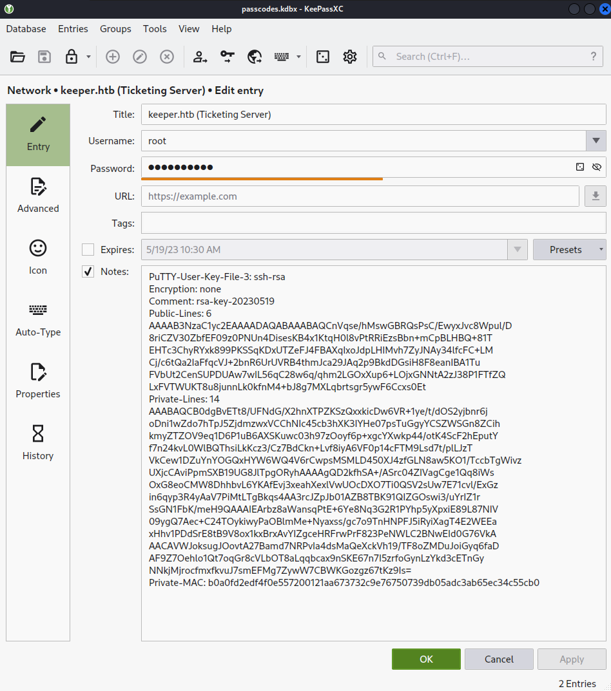The width and height of the screenshot is (611, 691).
Task: Edit entry pencil circle icon
Action: pyautogui.click(x=140, y=57)
